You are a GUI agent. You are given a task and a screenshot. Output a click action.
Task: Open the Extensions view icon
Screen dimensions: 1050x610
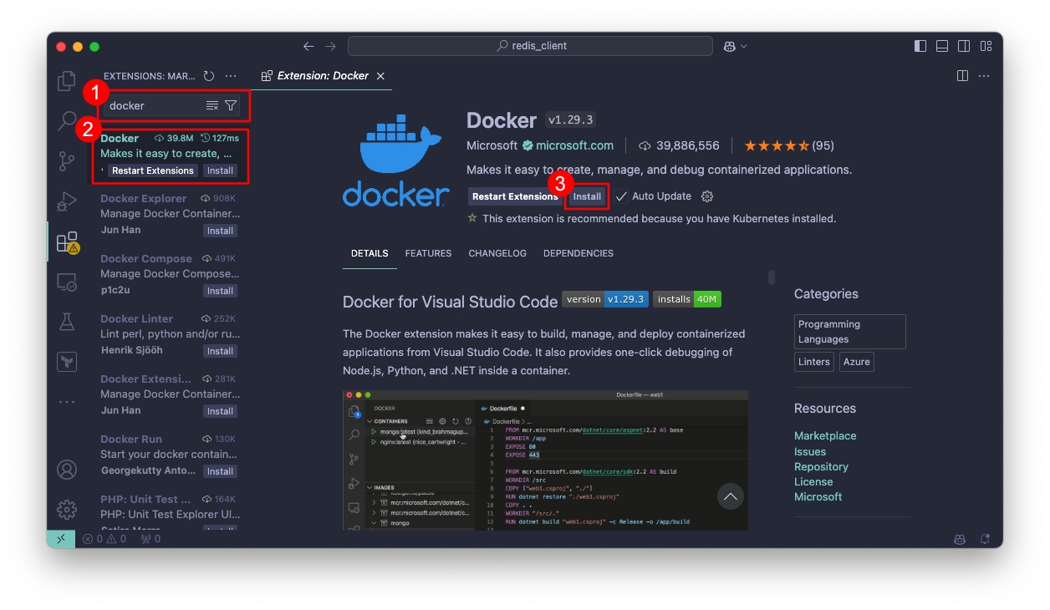click(67, 242)
